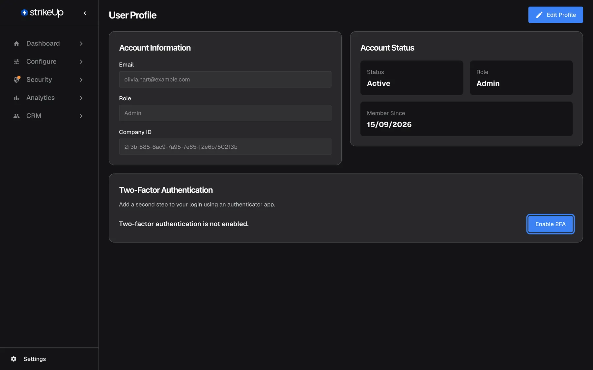
Task: Click the User Profile page heading
Action: coord(132,15)
